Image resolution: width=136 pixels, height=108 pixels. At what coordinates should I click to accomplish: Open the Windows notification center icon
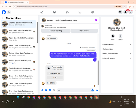133,102
